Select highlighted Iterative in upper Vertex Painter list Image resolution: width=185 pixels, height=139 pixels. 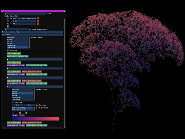click(18, 47)
